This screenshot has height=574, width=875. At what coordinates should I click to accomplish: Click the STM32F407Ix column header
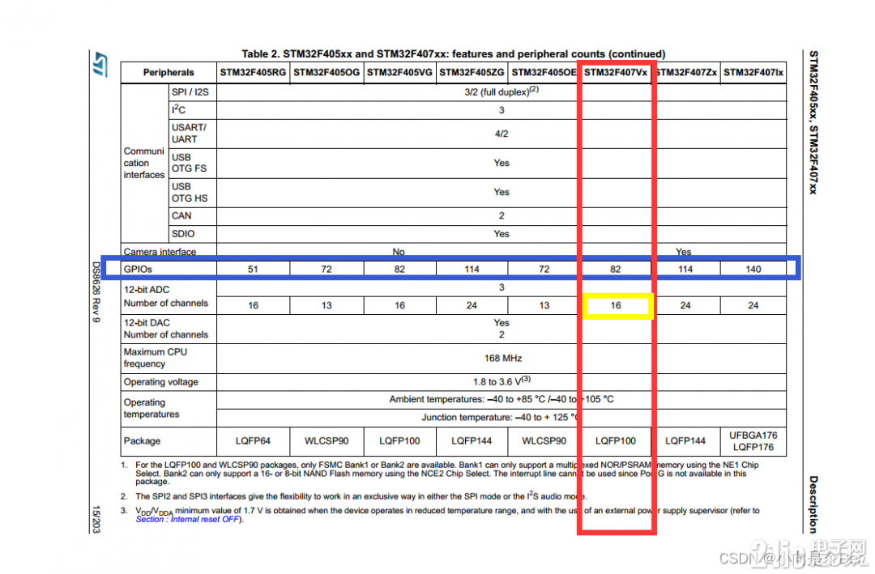click(x=753, y=73)
